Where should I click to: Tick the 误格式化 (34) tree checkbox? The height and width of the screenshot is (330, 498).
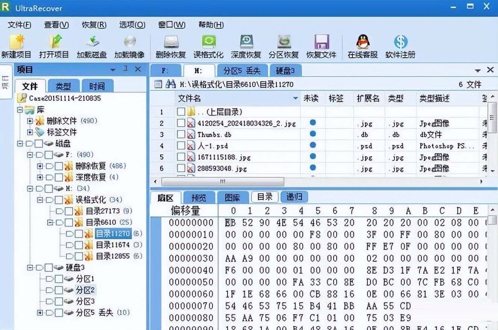click(59, 200)
